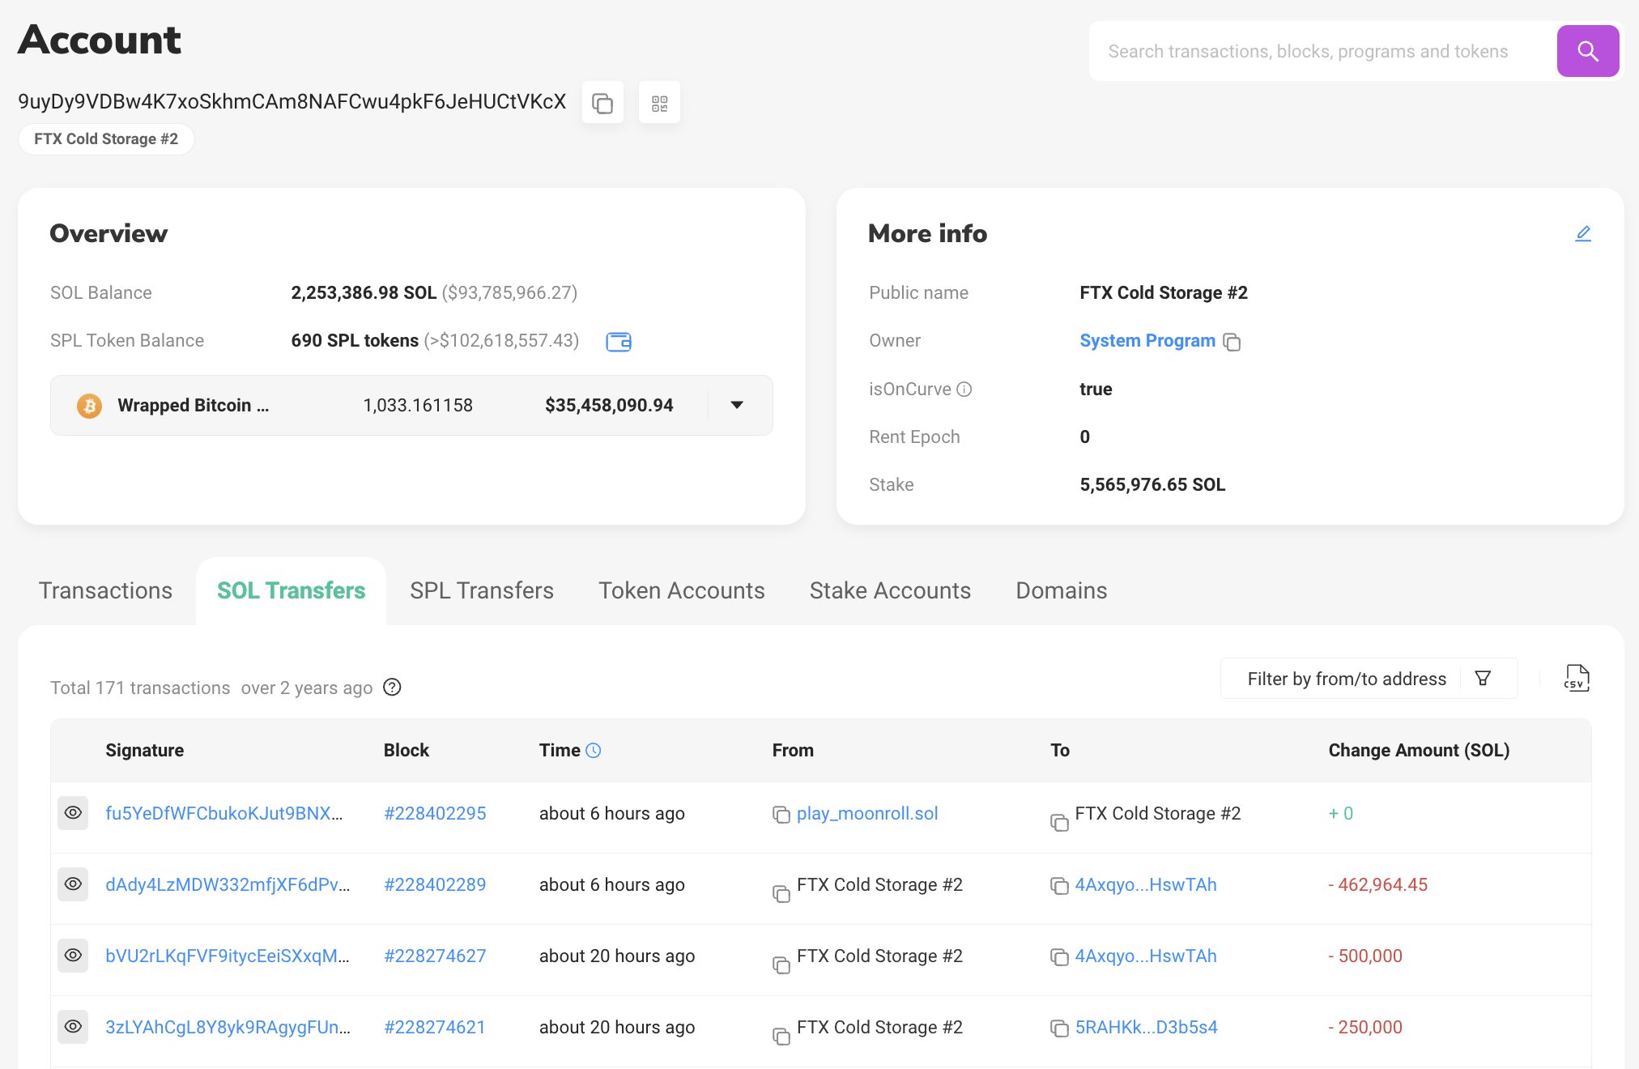This screenshot has width=1639, height=1069.
Task: Click the purple search button
Action: 1587,51
